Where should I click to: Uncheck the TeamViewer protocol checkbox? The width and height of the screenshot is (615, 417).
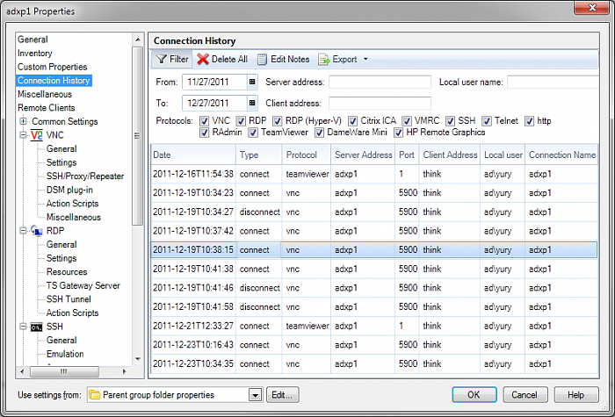pos(254,133)
